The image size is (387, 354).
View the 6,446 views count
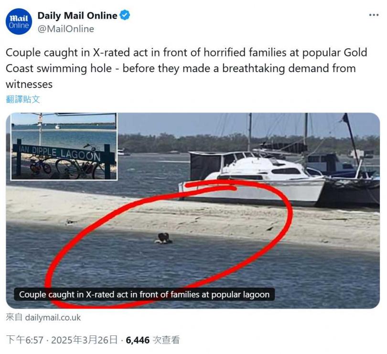pyautogui.click(x=138, y=340)
